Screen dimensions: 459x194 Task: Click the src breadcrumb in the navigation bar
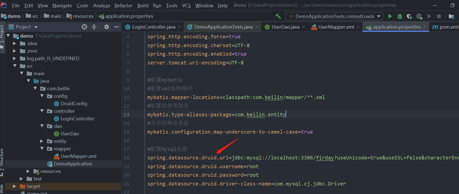coord(32,16)
